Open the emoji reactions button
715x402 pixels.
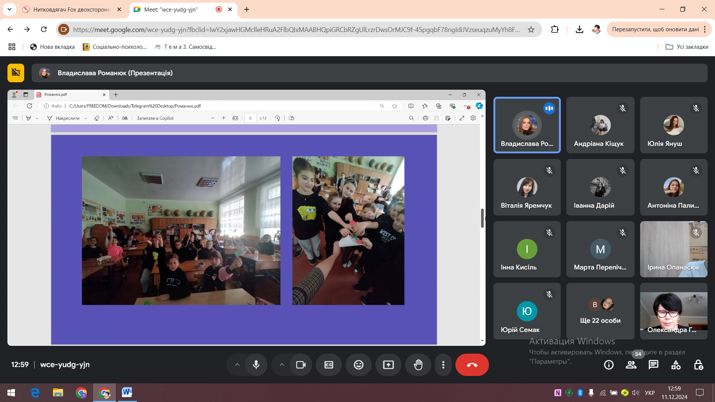[x=359, y=365]
